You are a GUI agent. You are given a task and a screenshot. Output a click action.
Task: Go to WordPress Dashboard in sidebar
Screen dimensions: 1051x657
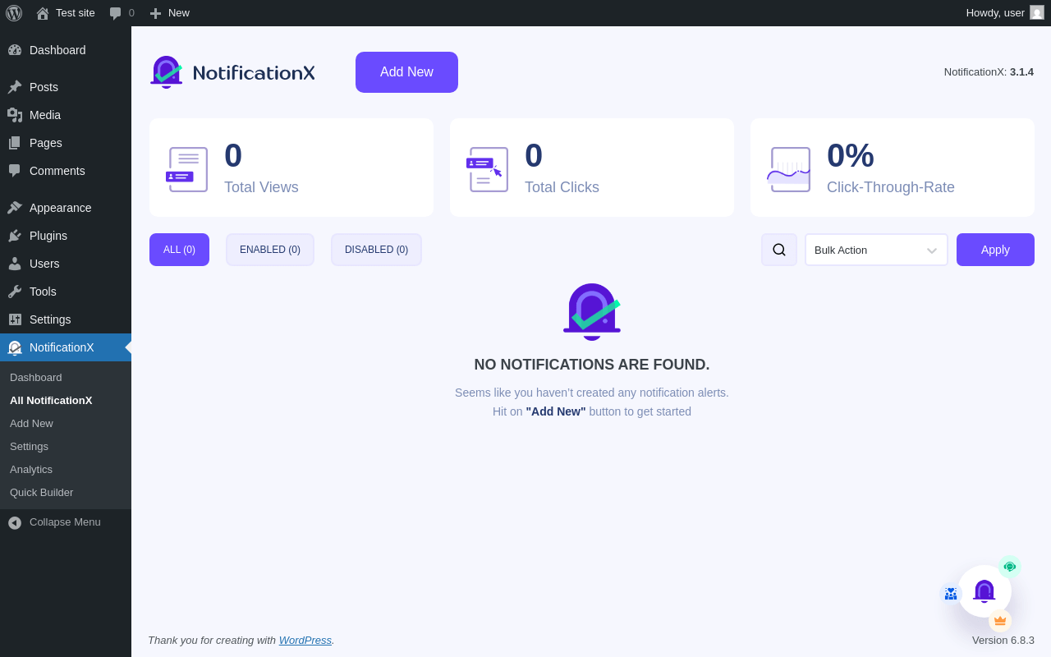[66, 50]
